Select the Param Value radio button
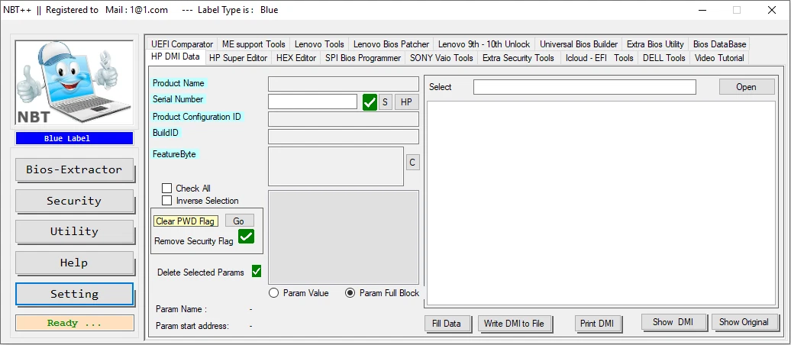 [274, 293]
